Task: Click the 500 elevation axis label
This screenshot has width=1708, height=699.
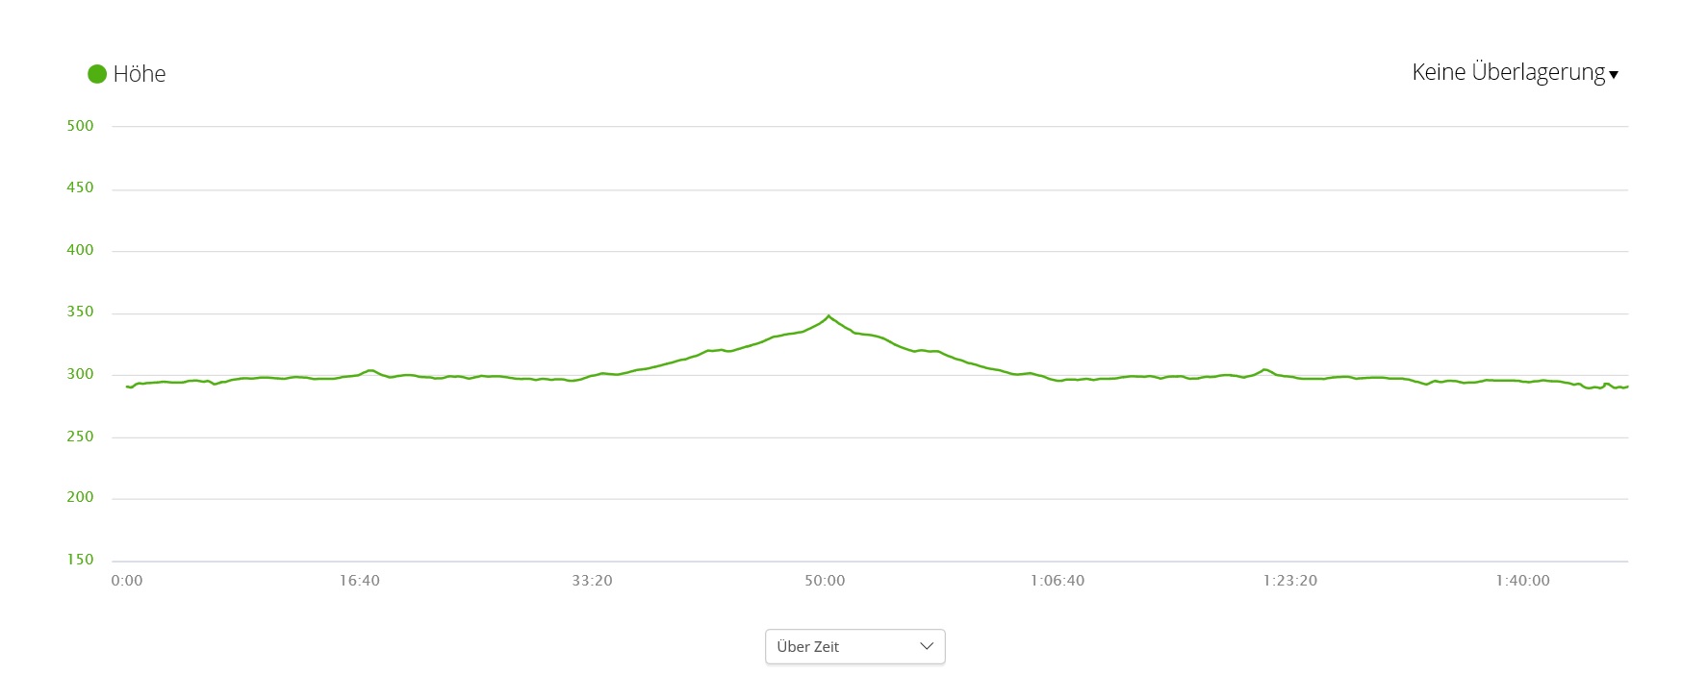Action: pos(80,126)
